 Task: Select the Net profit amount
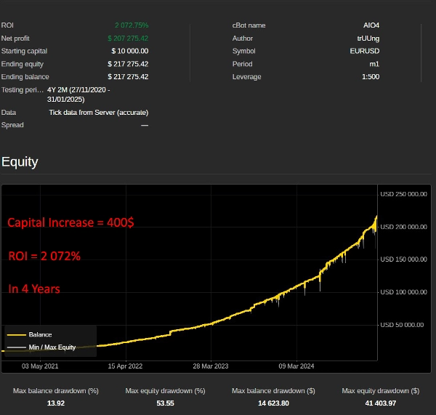128,38
